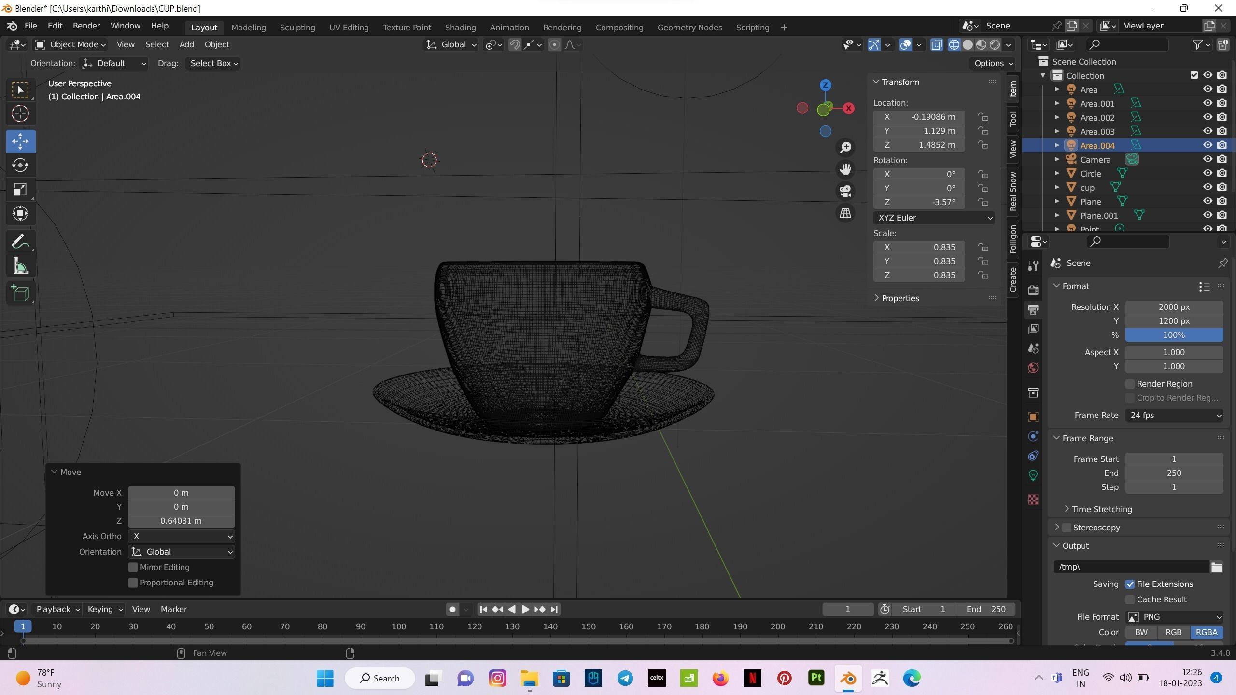
Task: Switch to material preview shading
Action: [981, 45]
